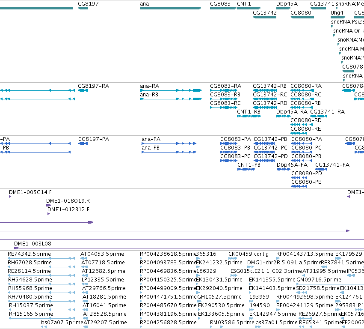Select the CNT1-PB protein label
The width and height of the screenshot is (364, 329).
(x=249, y=165)
